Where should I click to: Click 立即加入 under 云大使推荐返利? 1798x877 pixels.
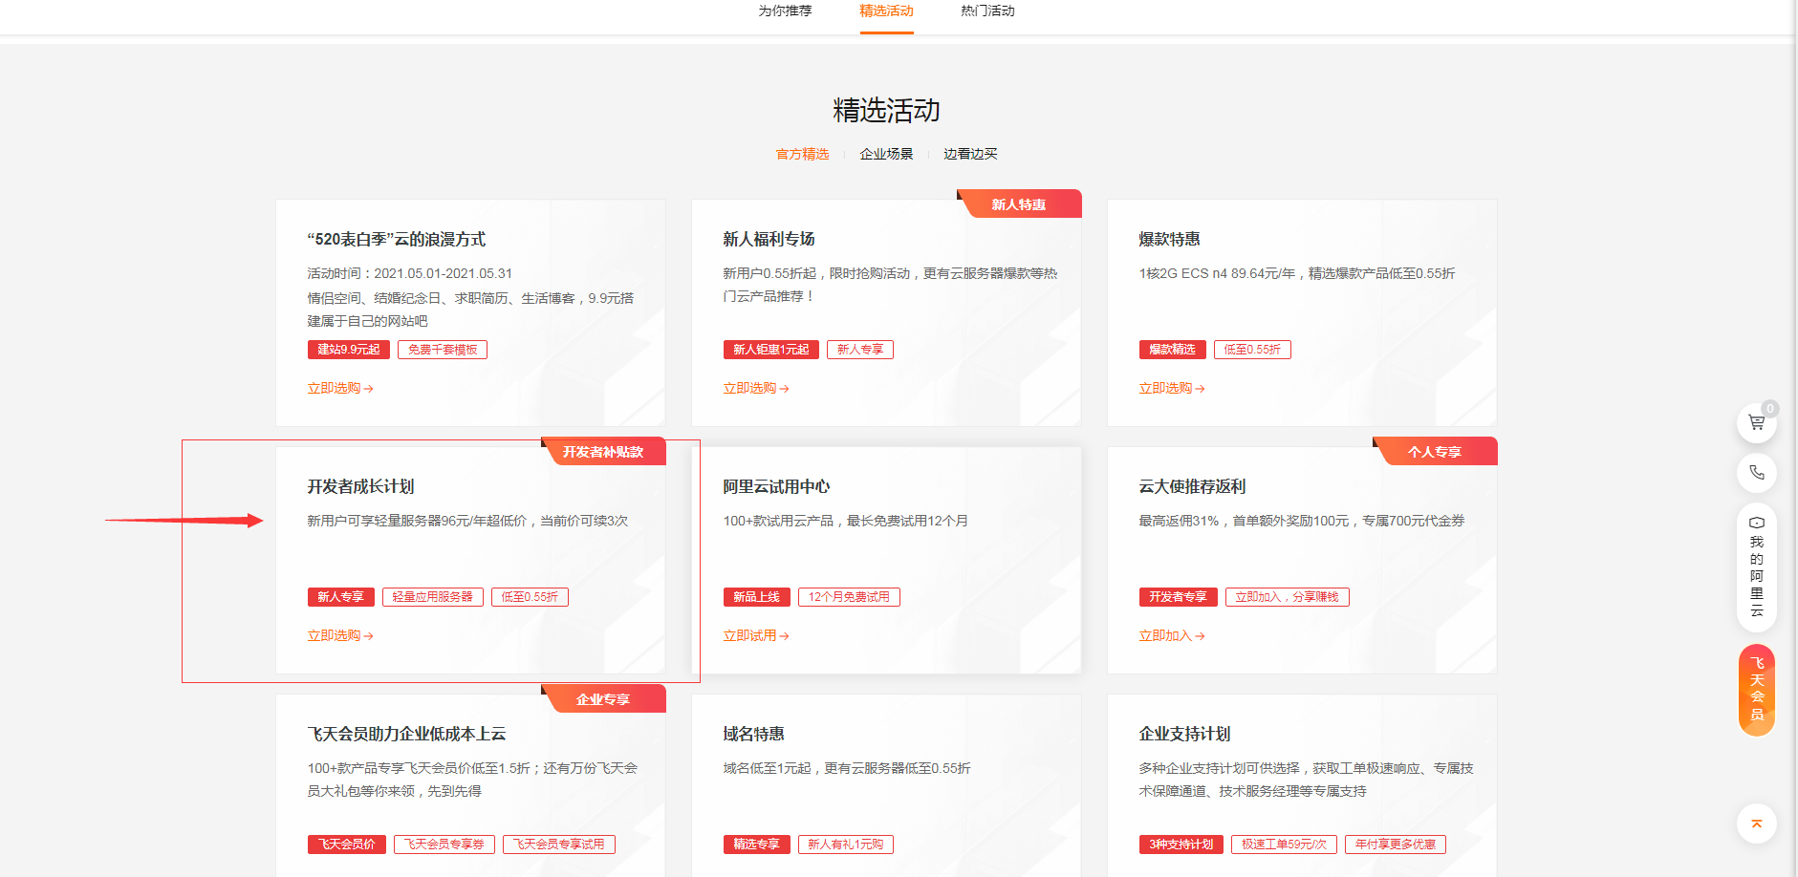pos(1172,635)
